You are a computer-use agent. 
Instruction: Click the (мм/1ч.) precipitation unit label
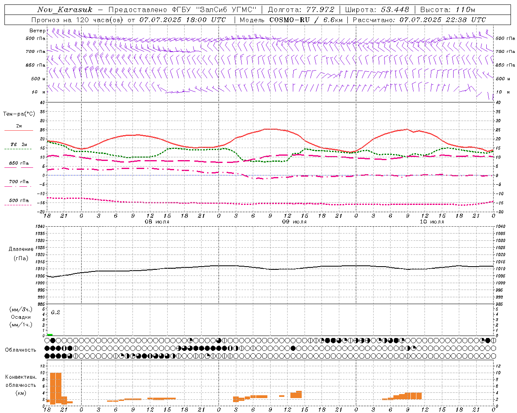click(21, 325)
